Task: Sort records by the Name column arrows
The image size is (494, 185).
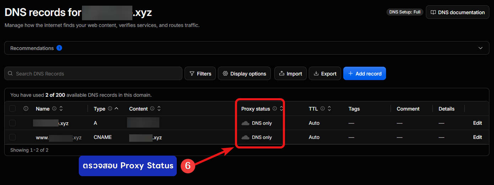Action: click(61, 109)
